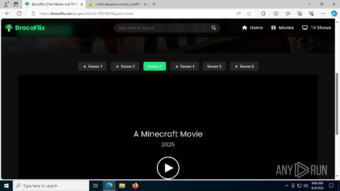The image size is (340, 191).
Task: Open browser Extensions menu
Action: (263, 14)
